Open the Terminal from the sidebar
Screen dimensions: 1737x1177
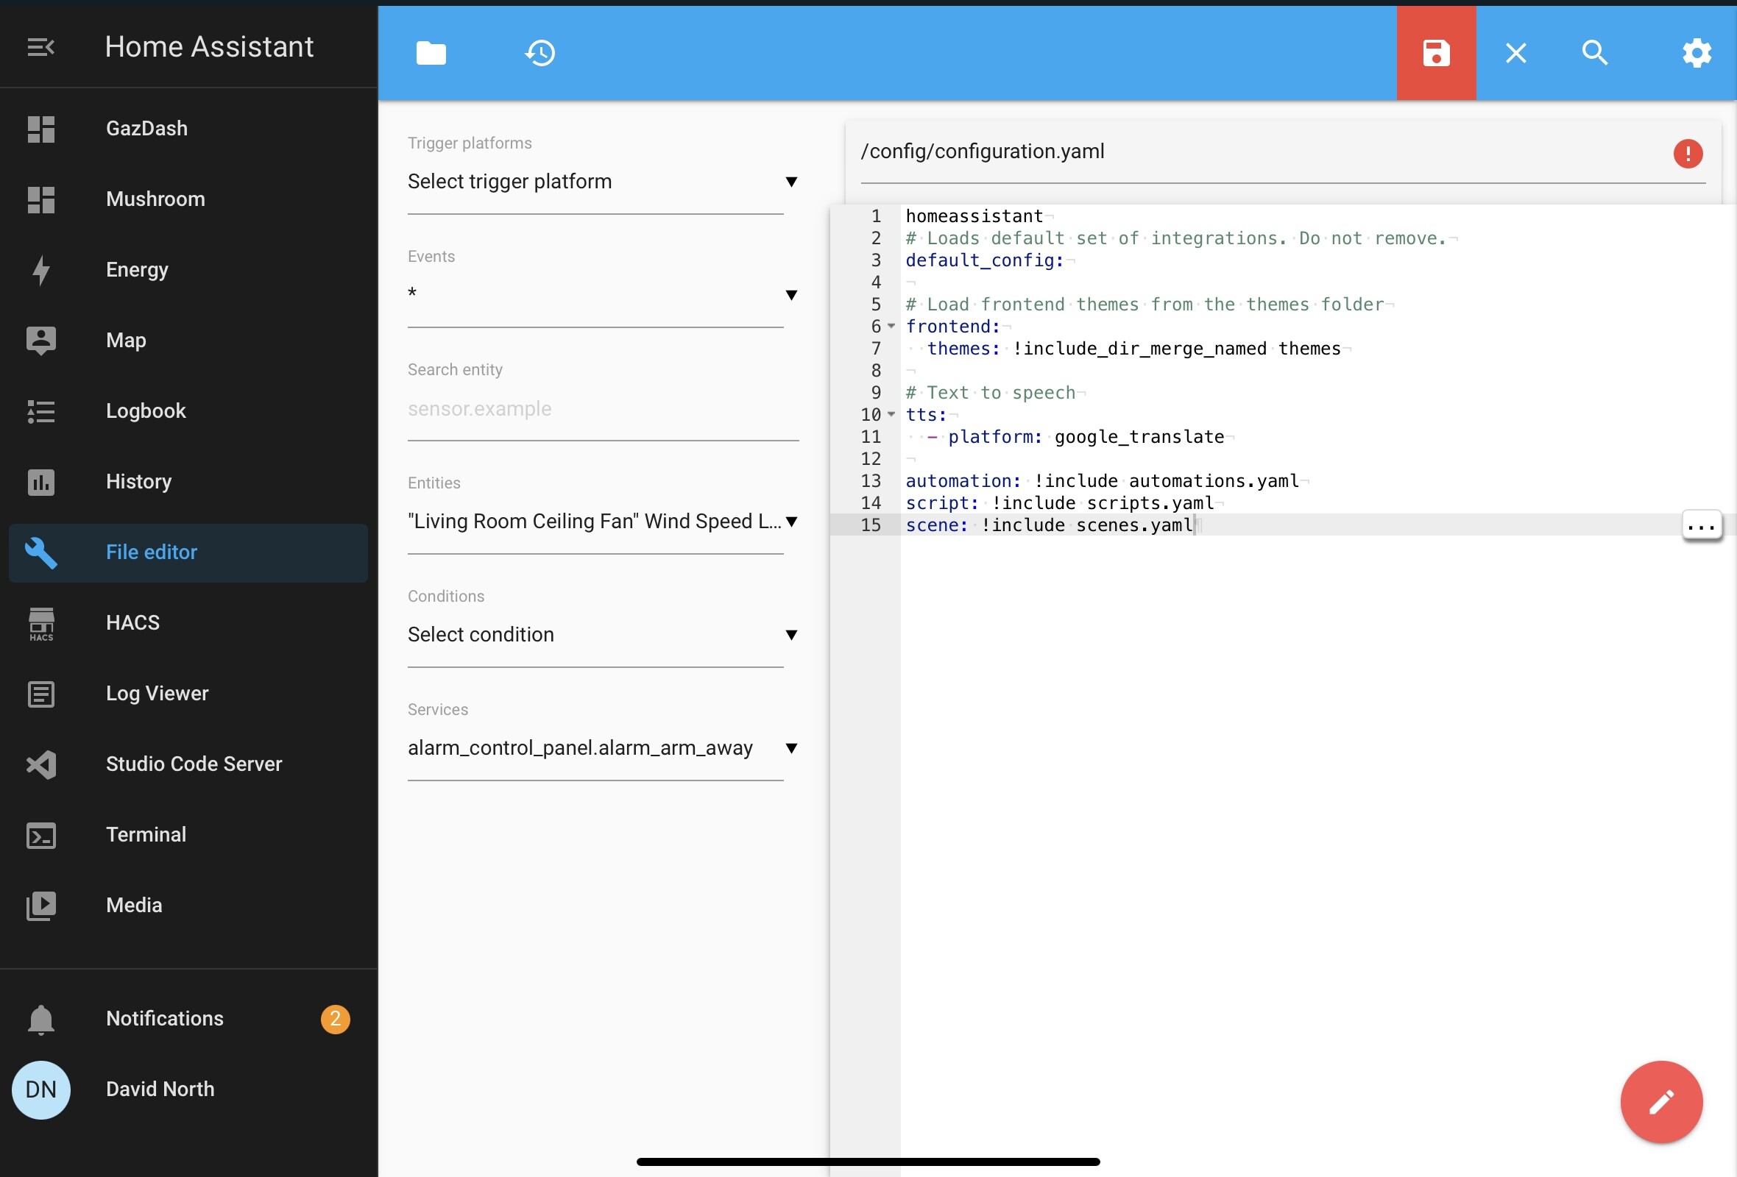click(x=146, y=834)
